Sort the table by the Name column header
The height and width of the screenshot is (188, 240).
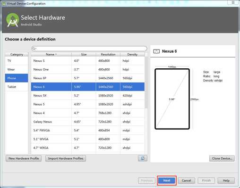[x=51, y=55]
